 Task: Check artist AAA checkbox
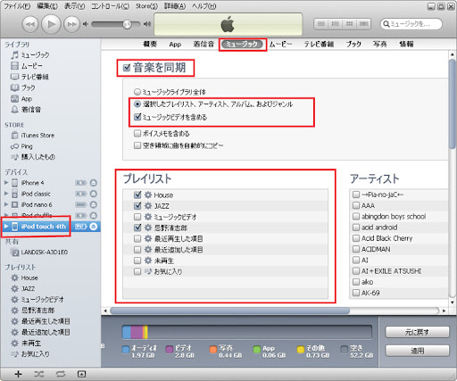(x=356, y=205)
